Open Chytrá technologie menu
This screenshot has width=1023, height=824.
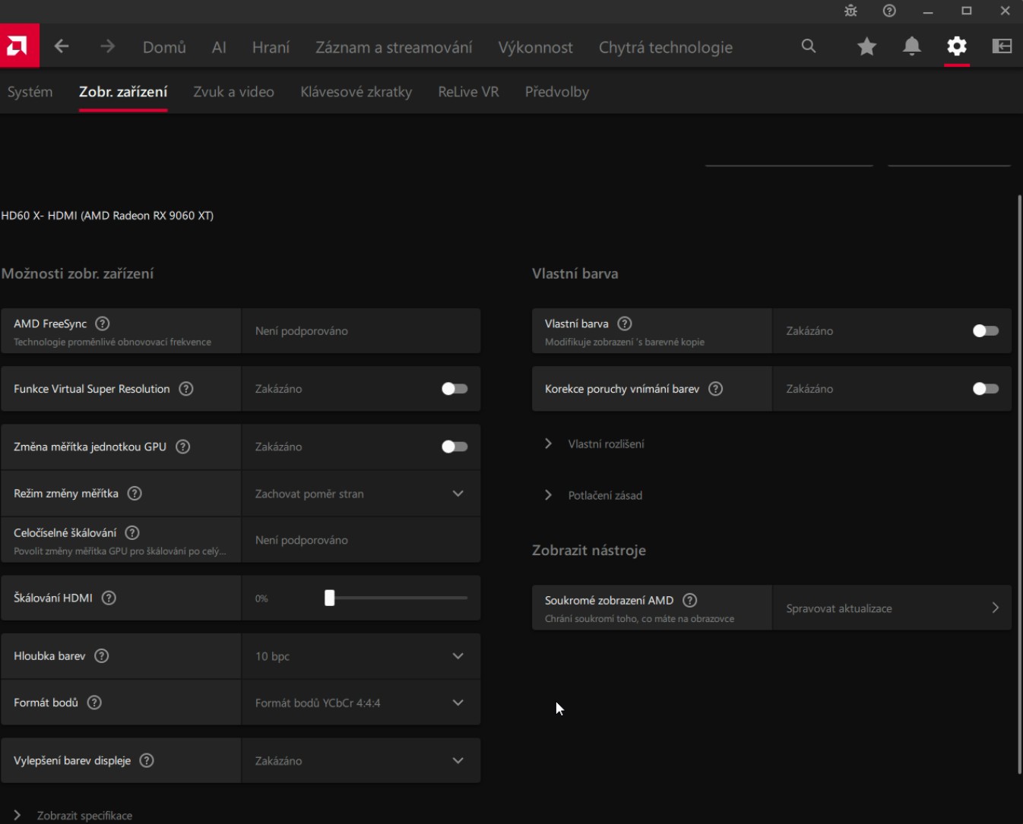point(666,47)
